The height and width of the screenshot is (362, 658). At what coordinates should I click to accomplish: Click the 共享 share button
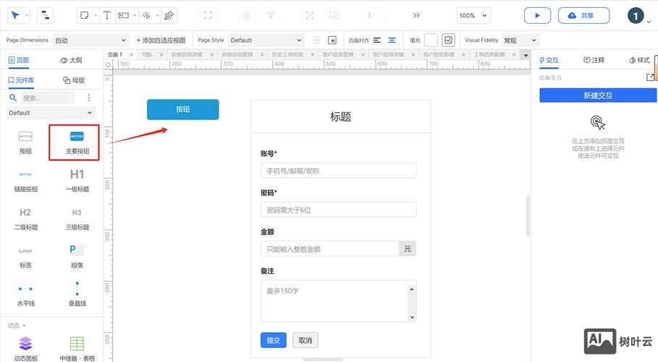click(583, 15)
